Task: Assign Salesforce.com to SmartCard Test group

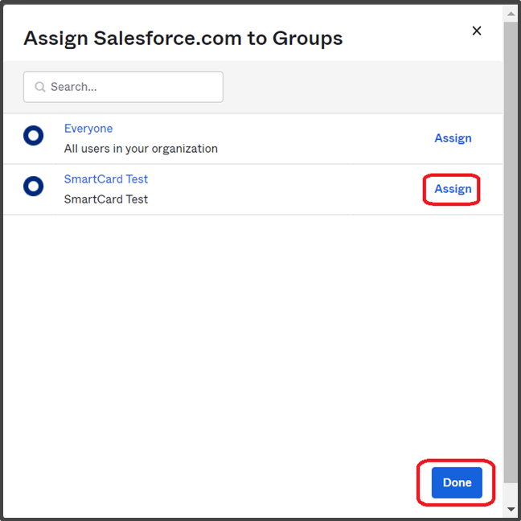Action: [453, 189]
